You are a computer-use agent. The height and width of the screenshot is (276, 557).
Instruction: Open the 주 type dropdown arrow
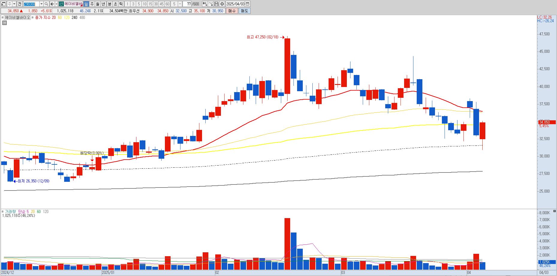click(14, 4)
